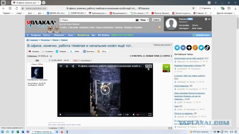The width and height of the screenshot is (239, 134).
Task: Open the Twitter bird social icon
Action: click(x=201, y=48)
